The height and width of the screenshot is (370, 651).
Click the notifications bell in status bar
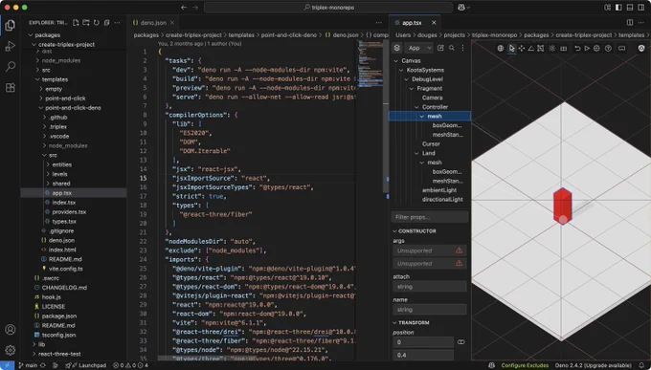pyautogui.click(x=641, y=365)
